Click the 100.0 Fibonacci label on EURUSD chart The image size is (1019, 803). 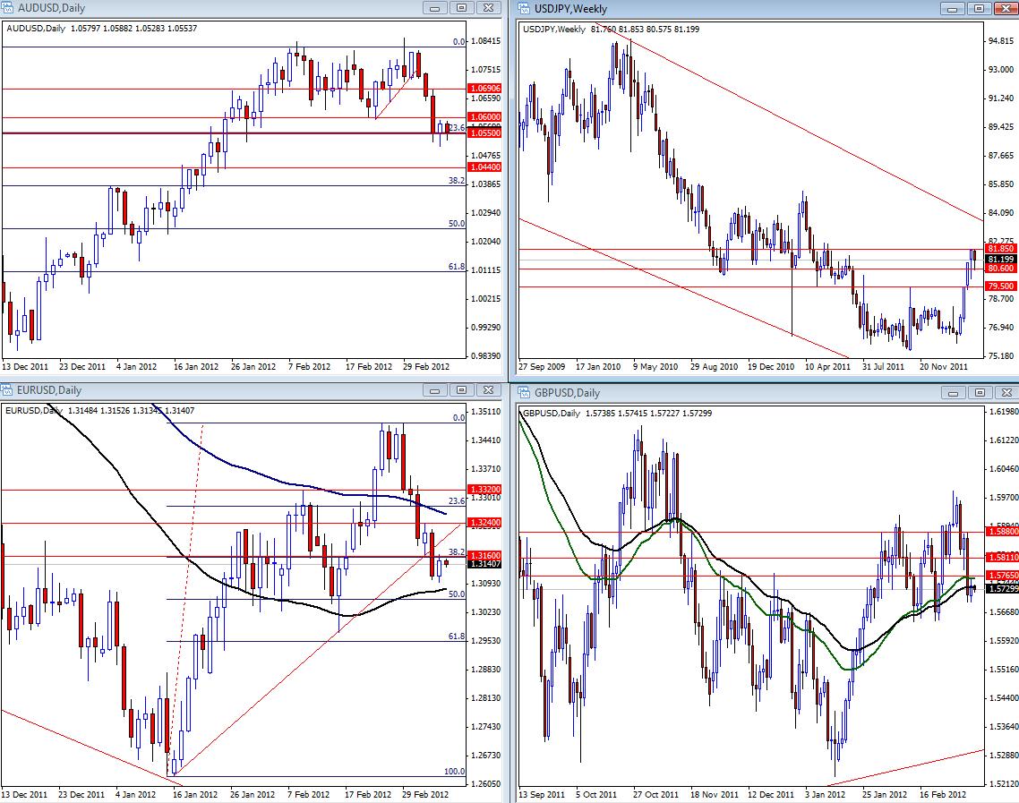454,771
